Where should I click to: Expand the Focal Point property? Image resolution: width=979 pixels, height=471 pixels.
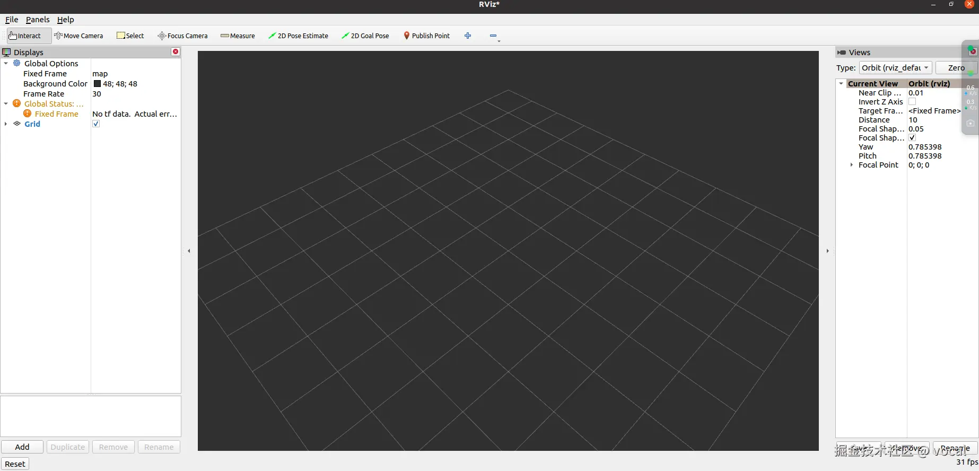[x=852, y=164]
